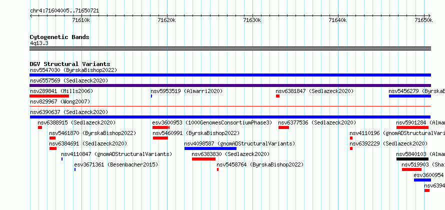Click the red bar under nsv519903
Screen dimensions: 445x210
pos(411,169)
